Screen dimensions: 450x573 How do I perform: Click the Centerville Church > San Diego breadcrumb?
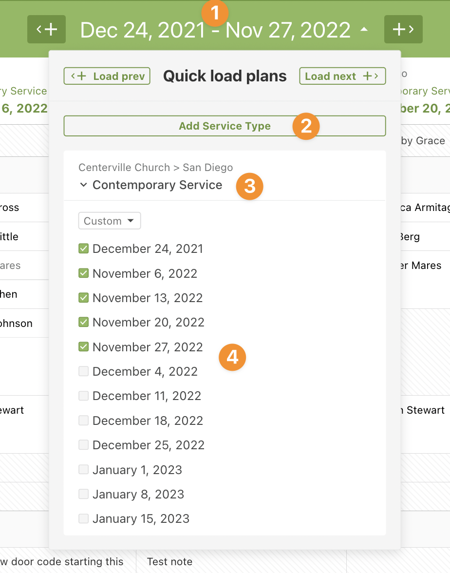coord(156,168)
